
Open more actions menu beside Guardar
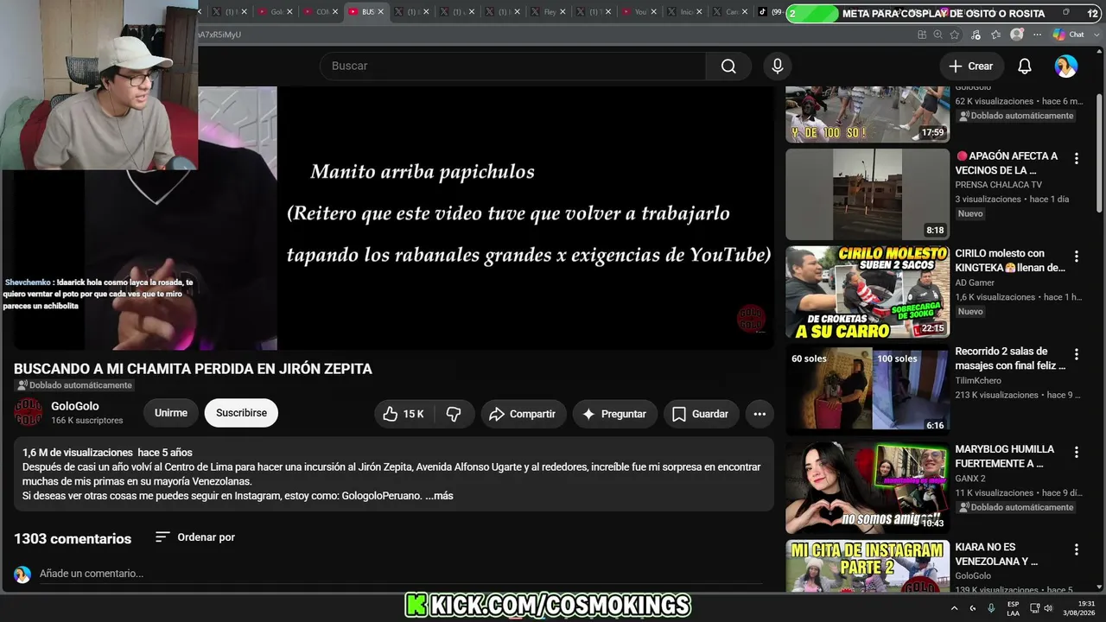[760, 414]
